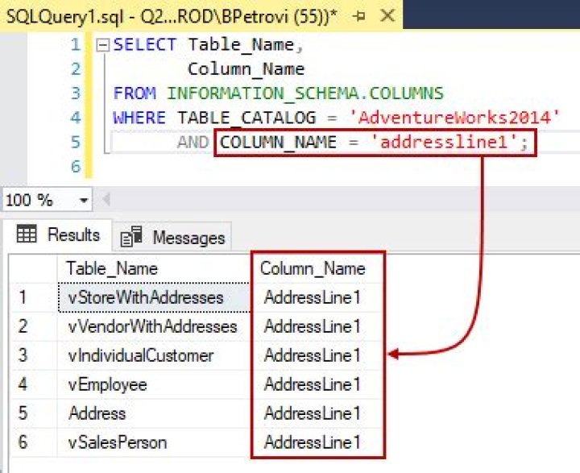The image size is (580, 473).
Task: Select the entire grid via top-left corner cell
Action: click(x=32, y=268)
